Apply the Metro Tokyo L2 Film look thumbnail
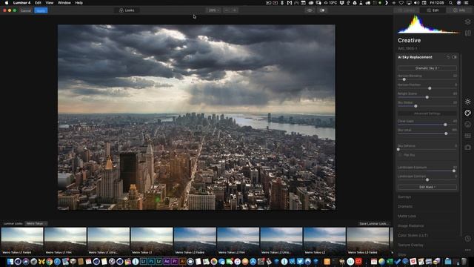This screenshot has height=267, width=474. tap(238, 241)
